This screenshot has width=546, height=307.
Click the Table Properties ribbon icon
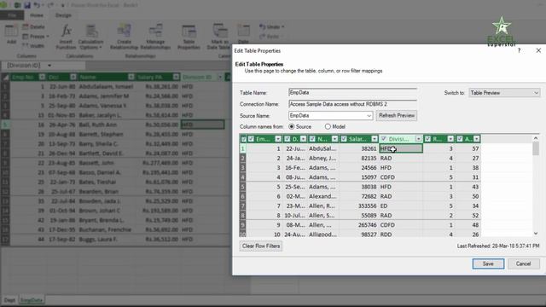[189, 37]
